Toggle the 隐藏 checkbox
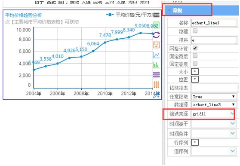240x166 pixels. (x=195, y=31)
